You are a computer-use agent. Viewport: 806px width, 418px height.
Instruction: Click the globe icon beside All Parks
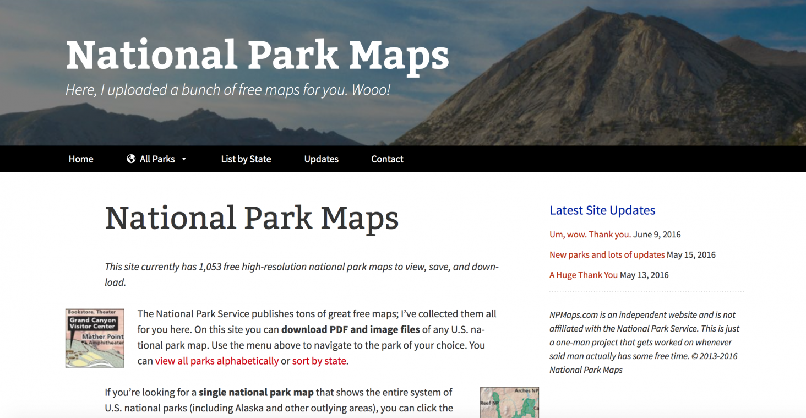[130, 159]
